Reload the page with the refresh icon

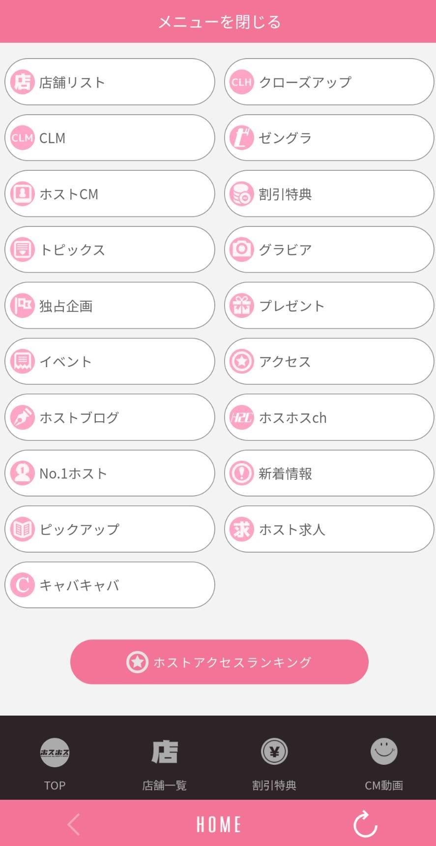point(365,824)
